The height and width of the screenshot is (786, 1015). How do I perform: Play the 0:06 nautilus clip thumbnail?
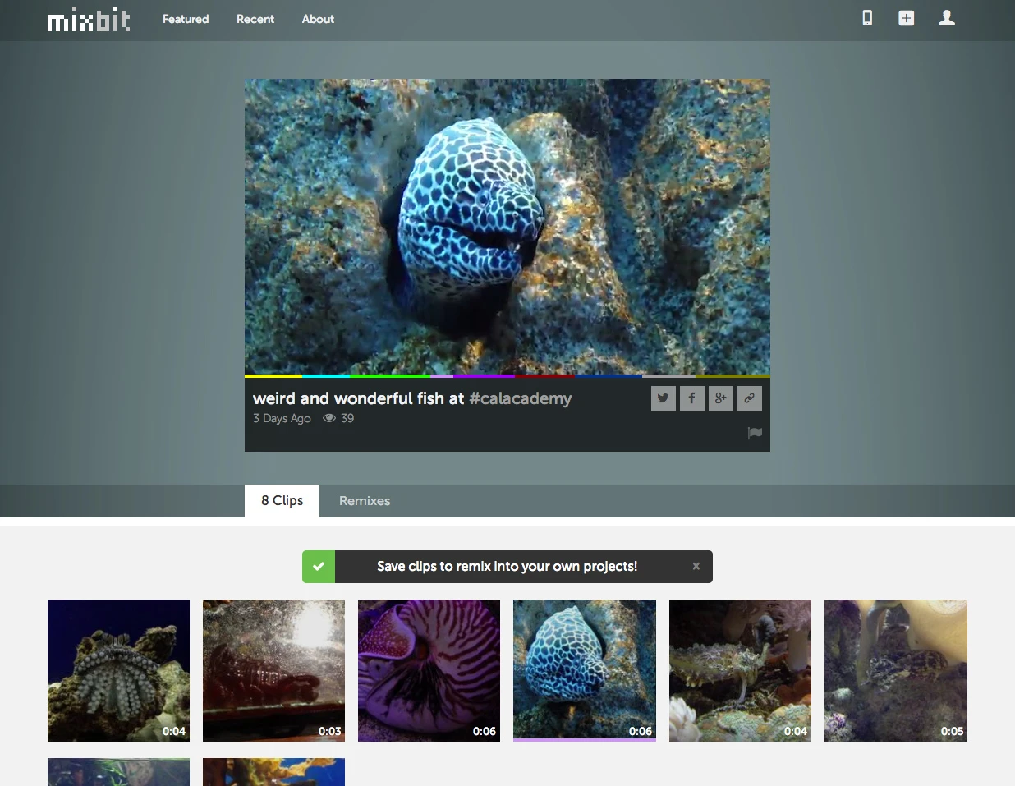coord(429,670)
